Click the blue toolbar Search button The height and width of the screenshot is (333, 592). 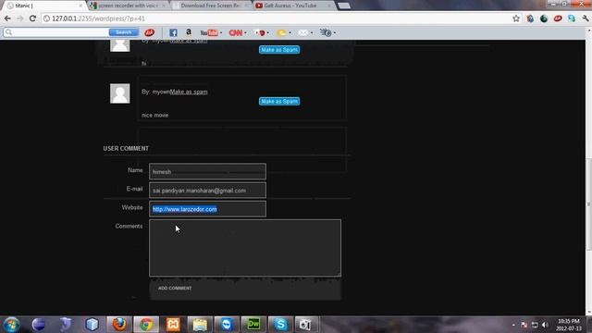[x=123, y=32]
